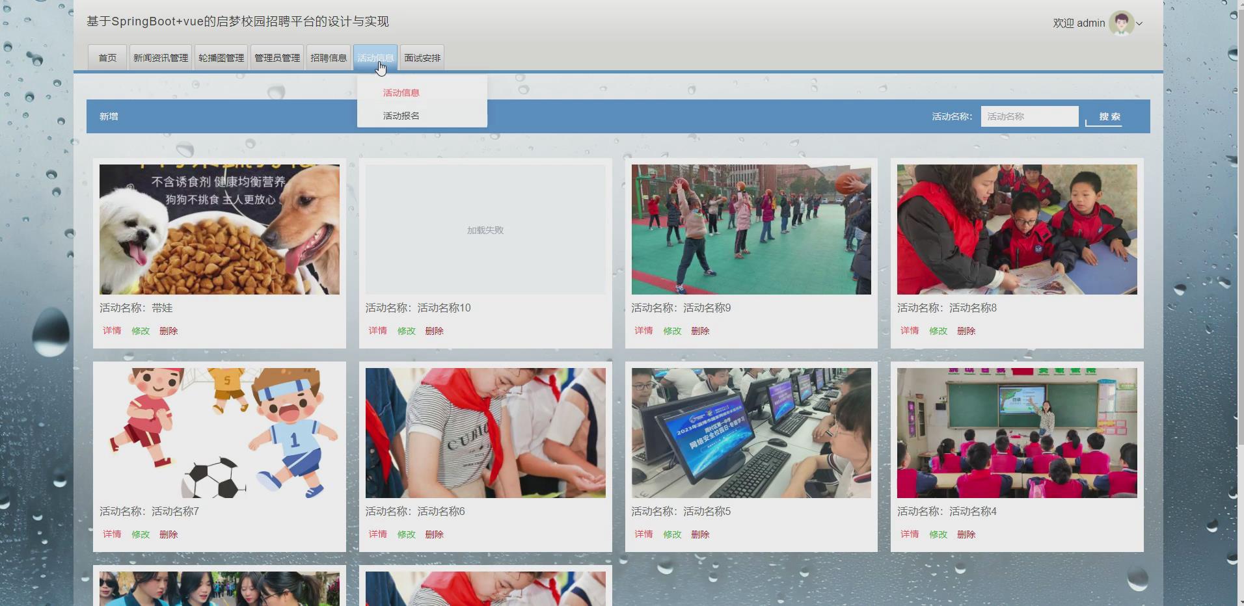Open the 活动名称7 cartoon soccer thumbnail
The height and width of the screenshot is (606, 1244).
coord(219,433)
